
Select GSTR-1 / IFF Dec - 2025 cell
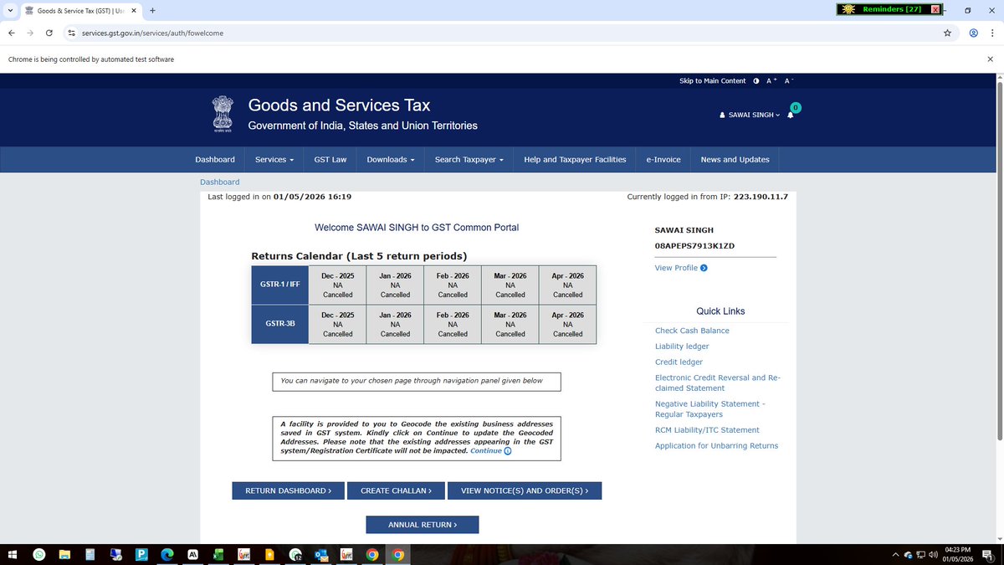pyautogui.click(x=337, y=285)
